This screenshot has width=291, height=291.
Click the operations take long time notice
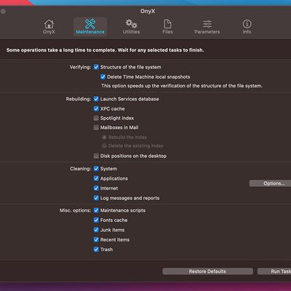pos(105,50)
